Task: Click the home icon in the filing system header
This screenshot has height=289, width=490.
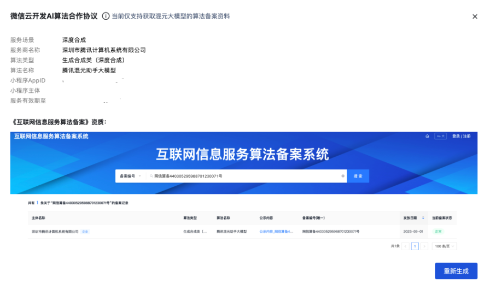Action: pyautogui.click(x=427, y=136)
